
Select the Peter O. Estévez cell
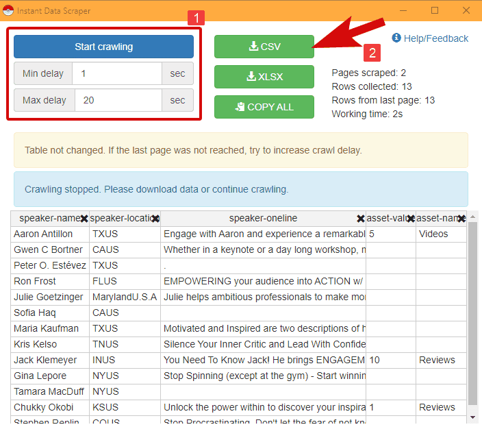[50, 265]
